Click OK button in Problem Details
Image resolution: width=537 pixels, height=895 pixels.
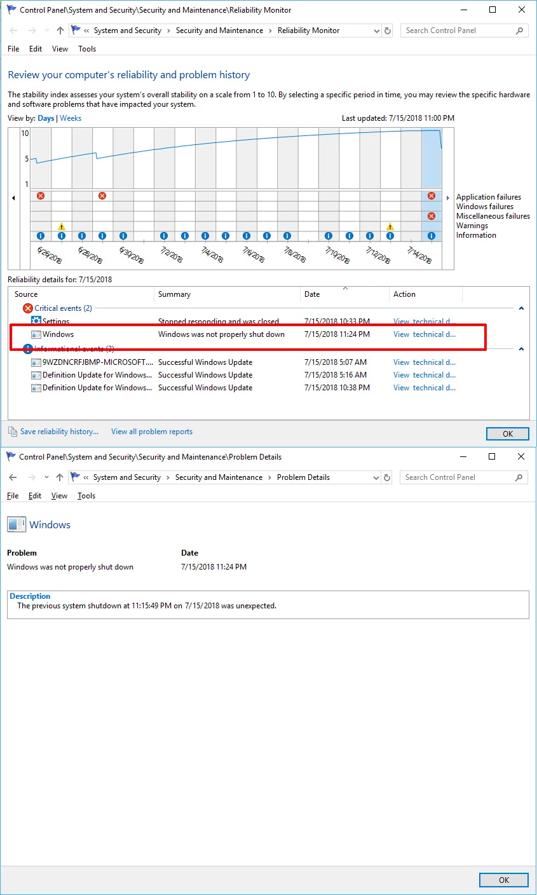coord(504,880)
